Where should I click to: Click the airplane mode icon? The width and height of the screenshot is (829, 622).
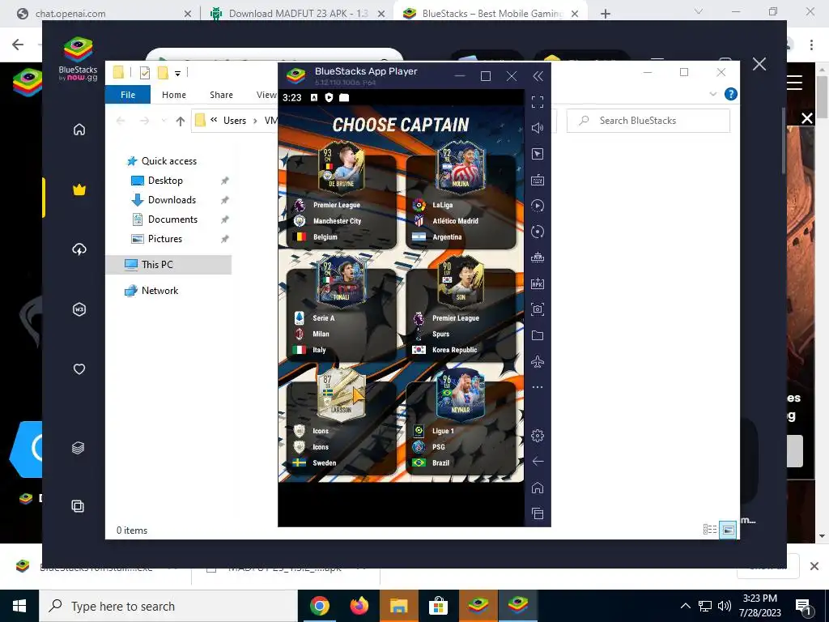pyautogui.click(x=538, y=361)
